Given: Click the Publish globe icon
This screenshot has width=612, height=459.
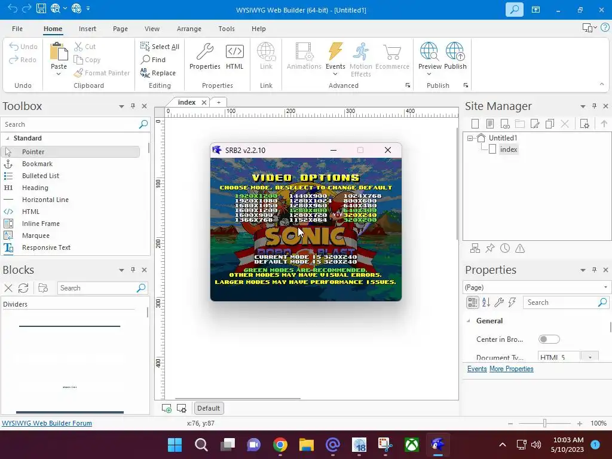Looking at the screenshot, I should tap(455, 51).
